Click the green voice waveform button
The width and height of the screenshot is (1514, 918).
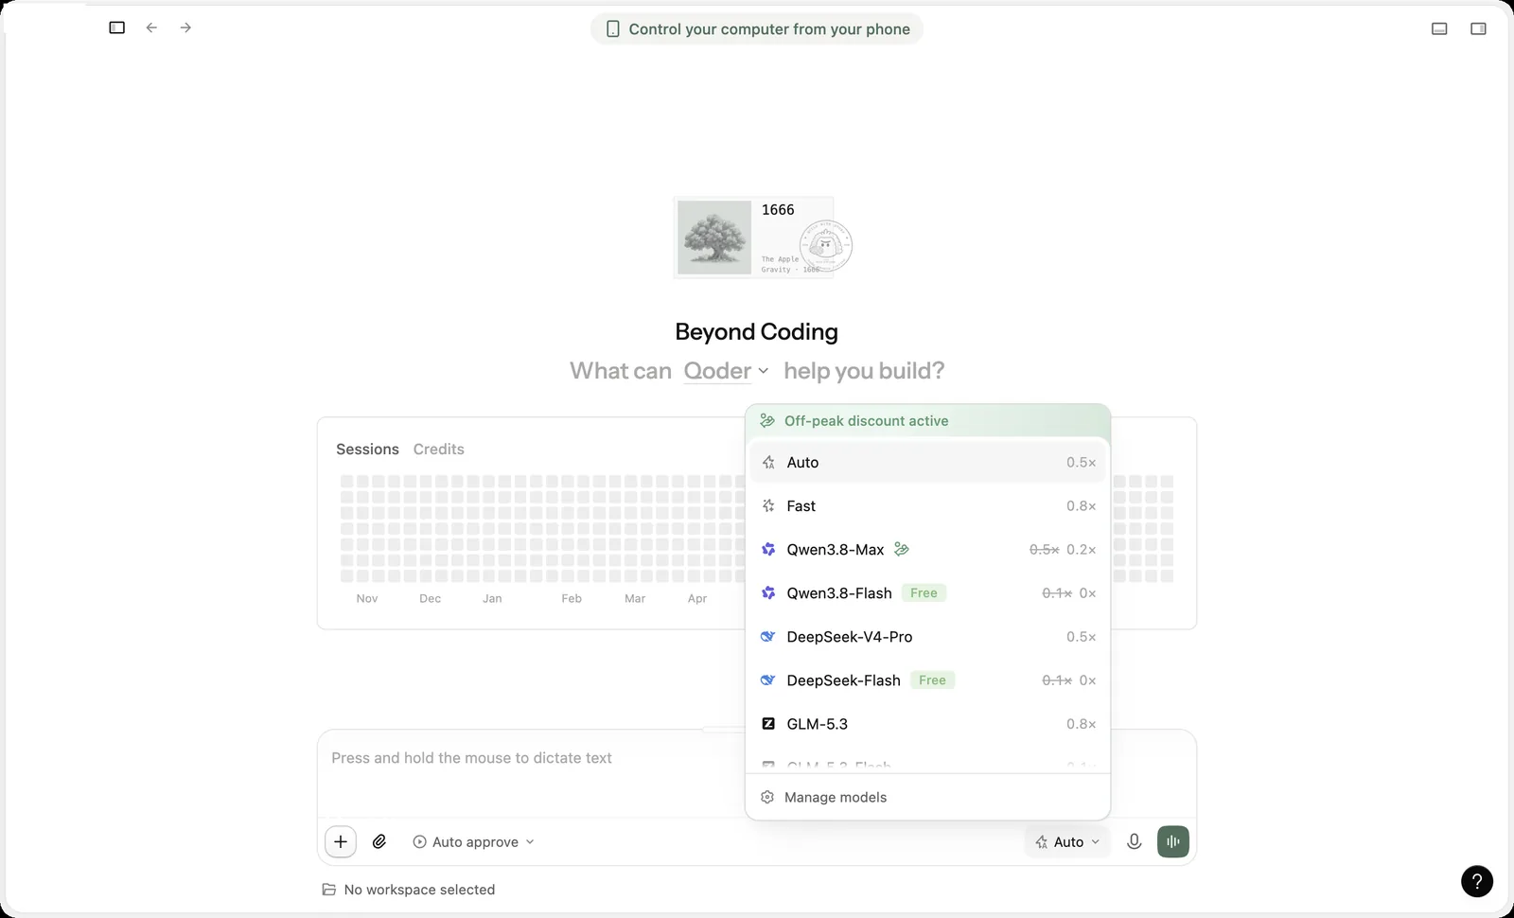[1173, 841]
